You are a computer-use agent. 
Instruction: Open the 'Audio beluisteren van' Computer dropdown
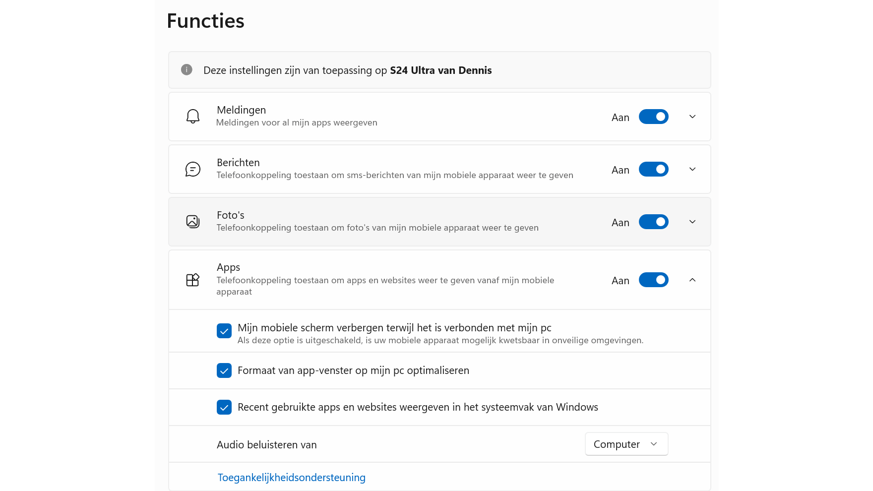click(x=626, y=444)
